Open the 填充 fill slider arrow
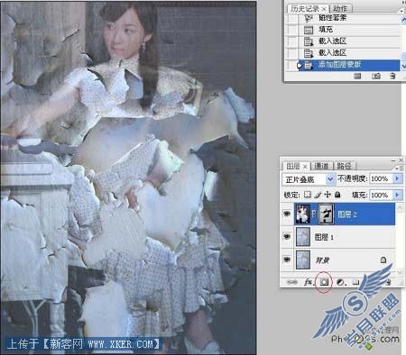406x355 pixels. [397, 195]
